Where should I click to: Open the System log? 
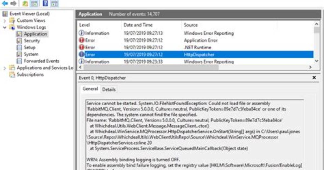point(31,54)
